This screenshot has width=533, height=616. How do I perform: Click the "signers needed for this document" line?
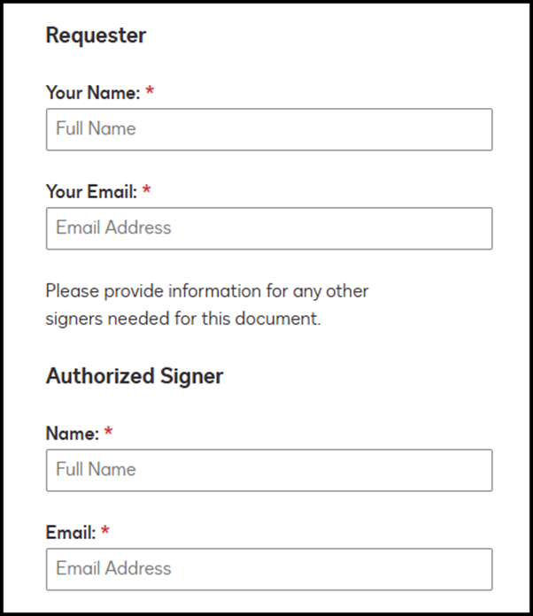pyautogui.click(x=183, y=319)
